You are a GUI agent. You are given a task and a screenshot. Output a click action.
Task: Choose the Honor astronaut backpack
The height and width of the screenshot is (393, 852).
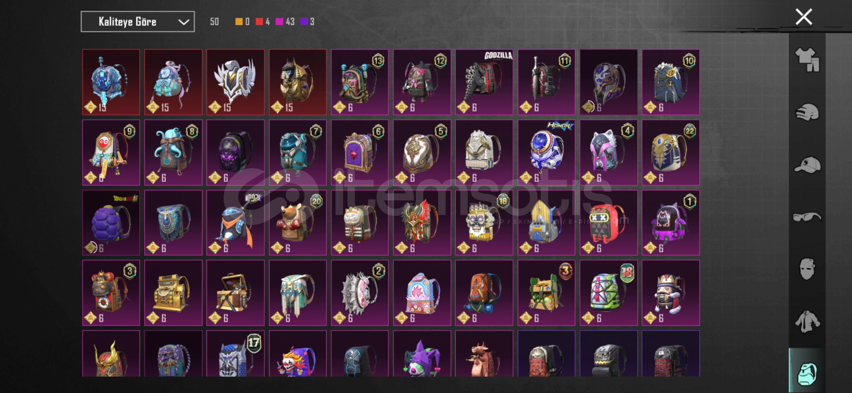click(x=546, y=152)
